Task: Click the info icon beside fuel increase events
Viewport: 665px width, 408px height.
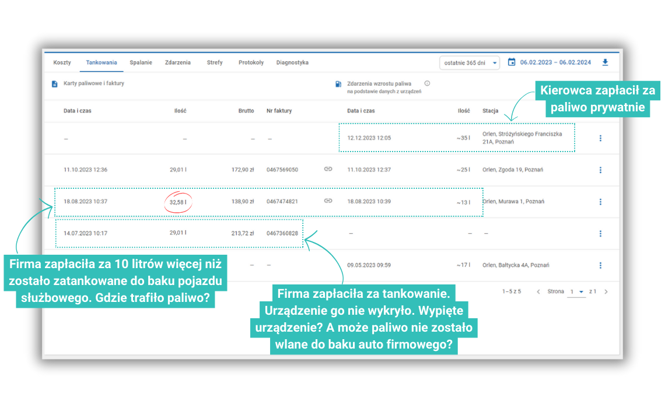Action: click(x=427, y=83)
